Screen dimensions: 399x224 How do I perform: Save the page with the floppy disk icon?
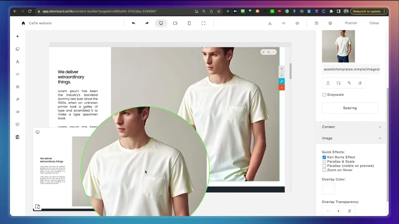(316, 23)
